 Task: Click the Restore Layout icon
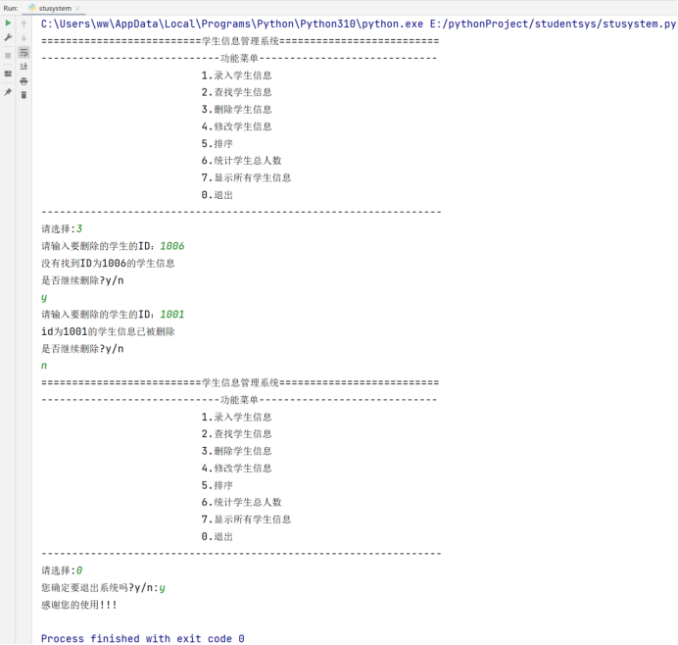[x=8, y=74]
